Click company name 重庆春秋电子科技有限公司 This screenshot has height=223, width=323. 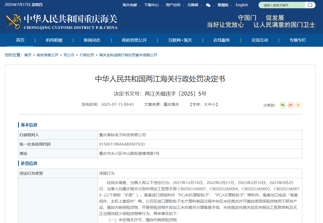[122, 135]
